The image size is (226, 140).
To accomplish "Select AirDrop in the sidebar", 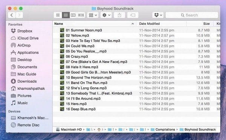I will [x=21, y=45].
